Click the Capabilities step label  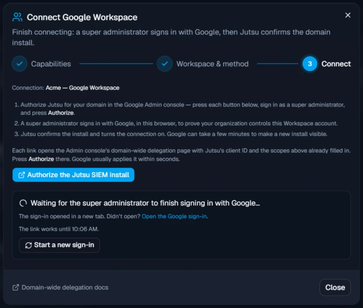tap(51, 64)
